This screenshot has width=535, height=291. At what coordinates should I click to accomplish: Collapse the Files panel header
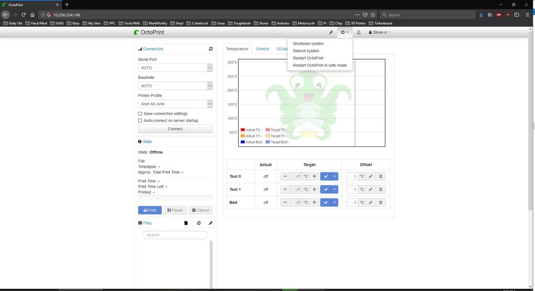(147, 223)
